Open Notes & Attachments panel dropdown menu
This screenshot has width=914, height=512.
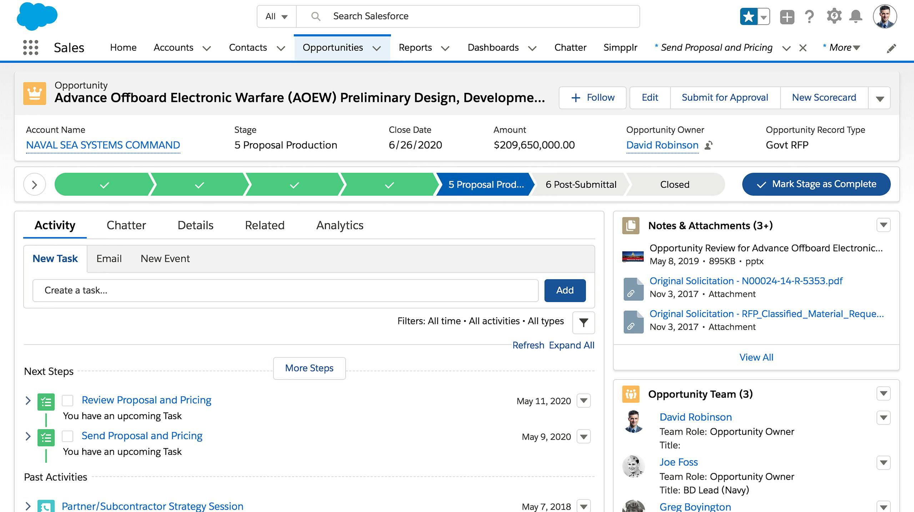pos(884,225)
